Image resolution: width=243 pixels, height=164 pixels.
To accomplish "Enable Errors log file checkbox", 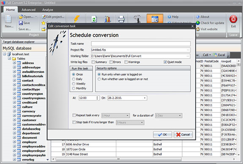I will (111, 62).
